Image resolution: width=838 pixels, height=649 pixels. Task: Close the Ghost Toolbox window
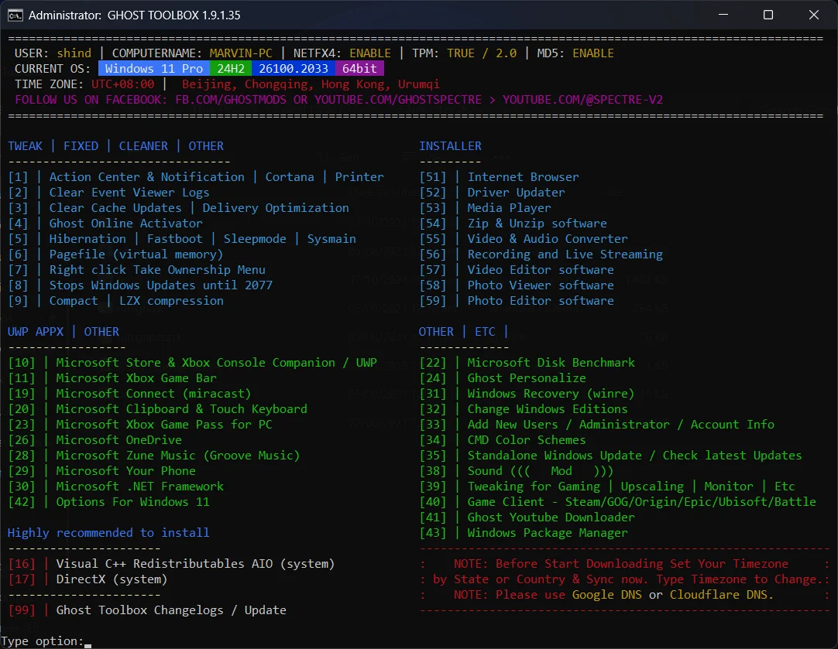[813, 15]
